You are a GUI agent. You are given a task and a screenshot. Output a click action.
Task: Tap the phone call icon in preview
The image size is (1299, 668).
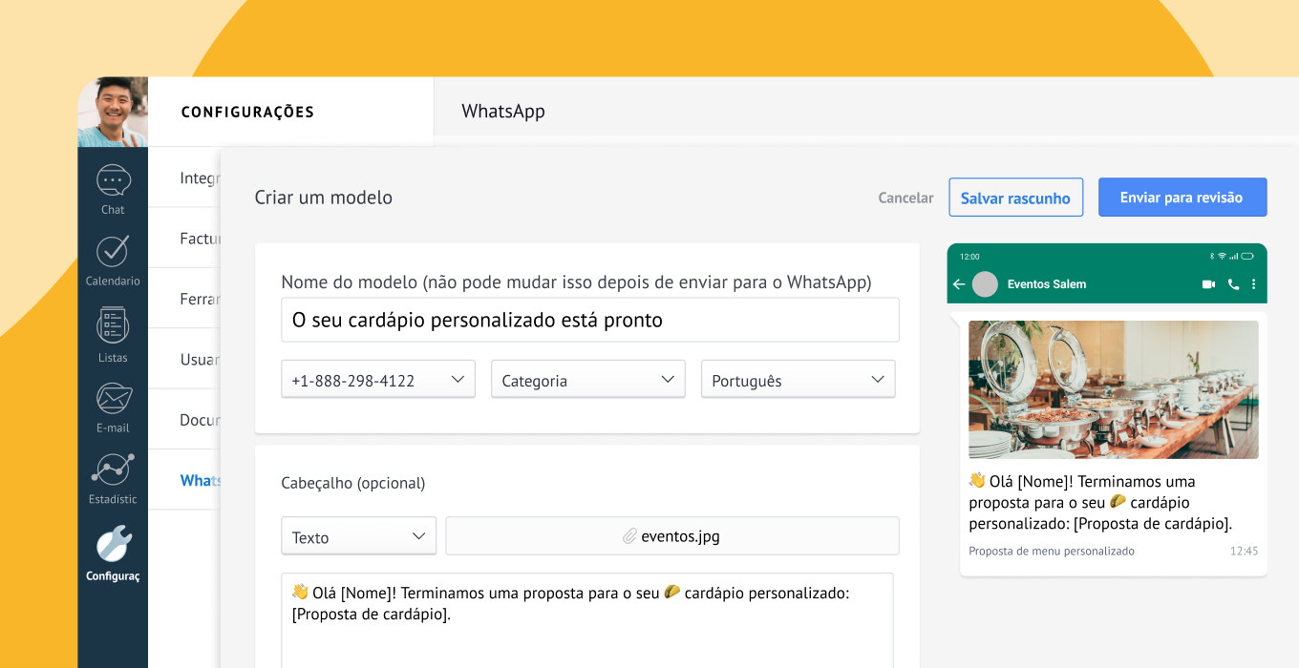pos(1233,284)
